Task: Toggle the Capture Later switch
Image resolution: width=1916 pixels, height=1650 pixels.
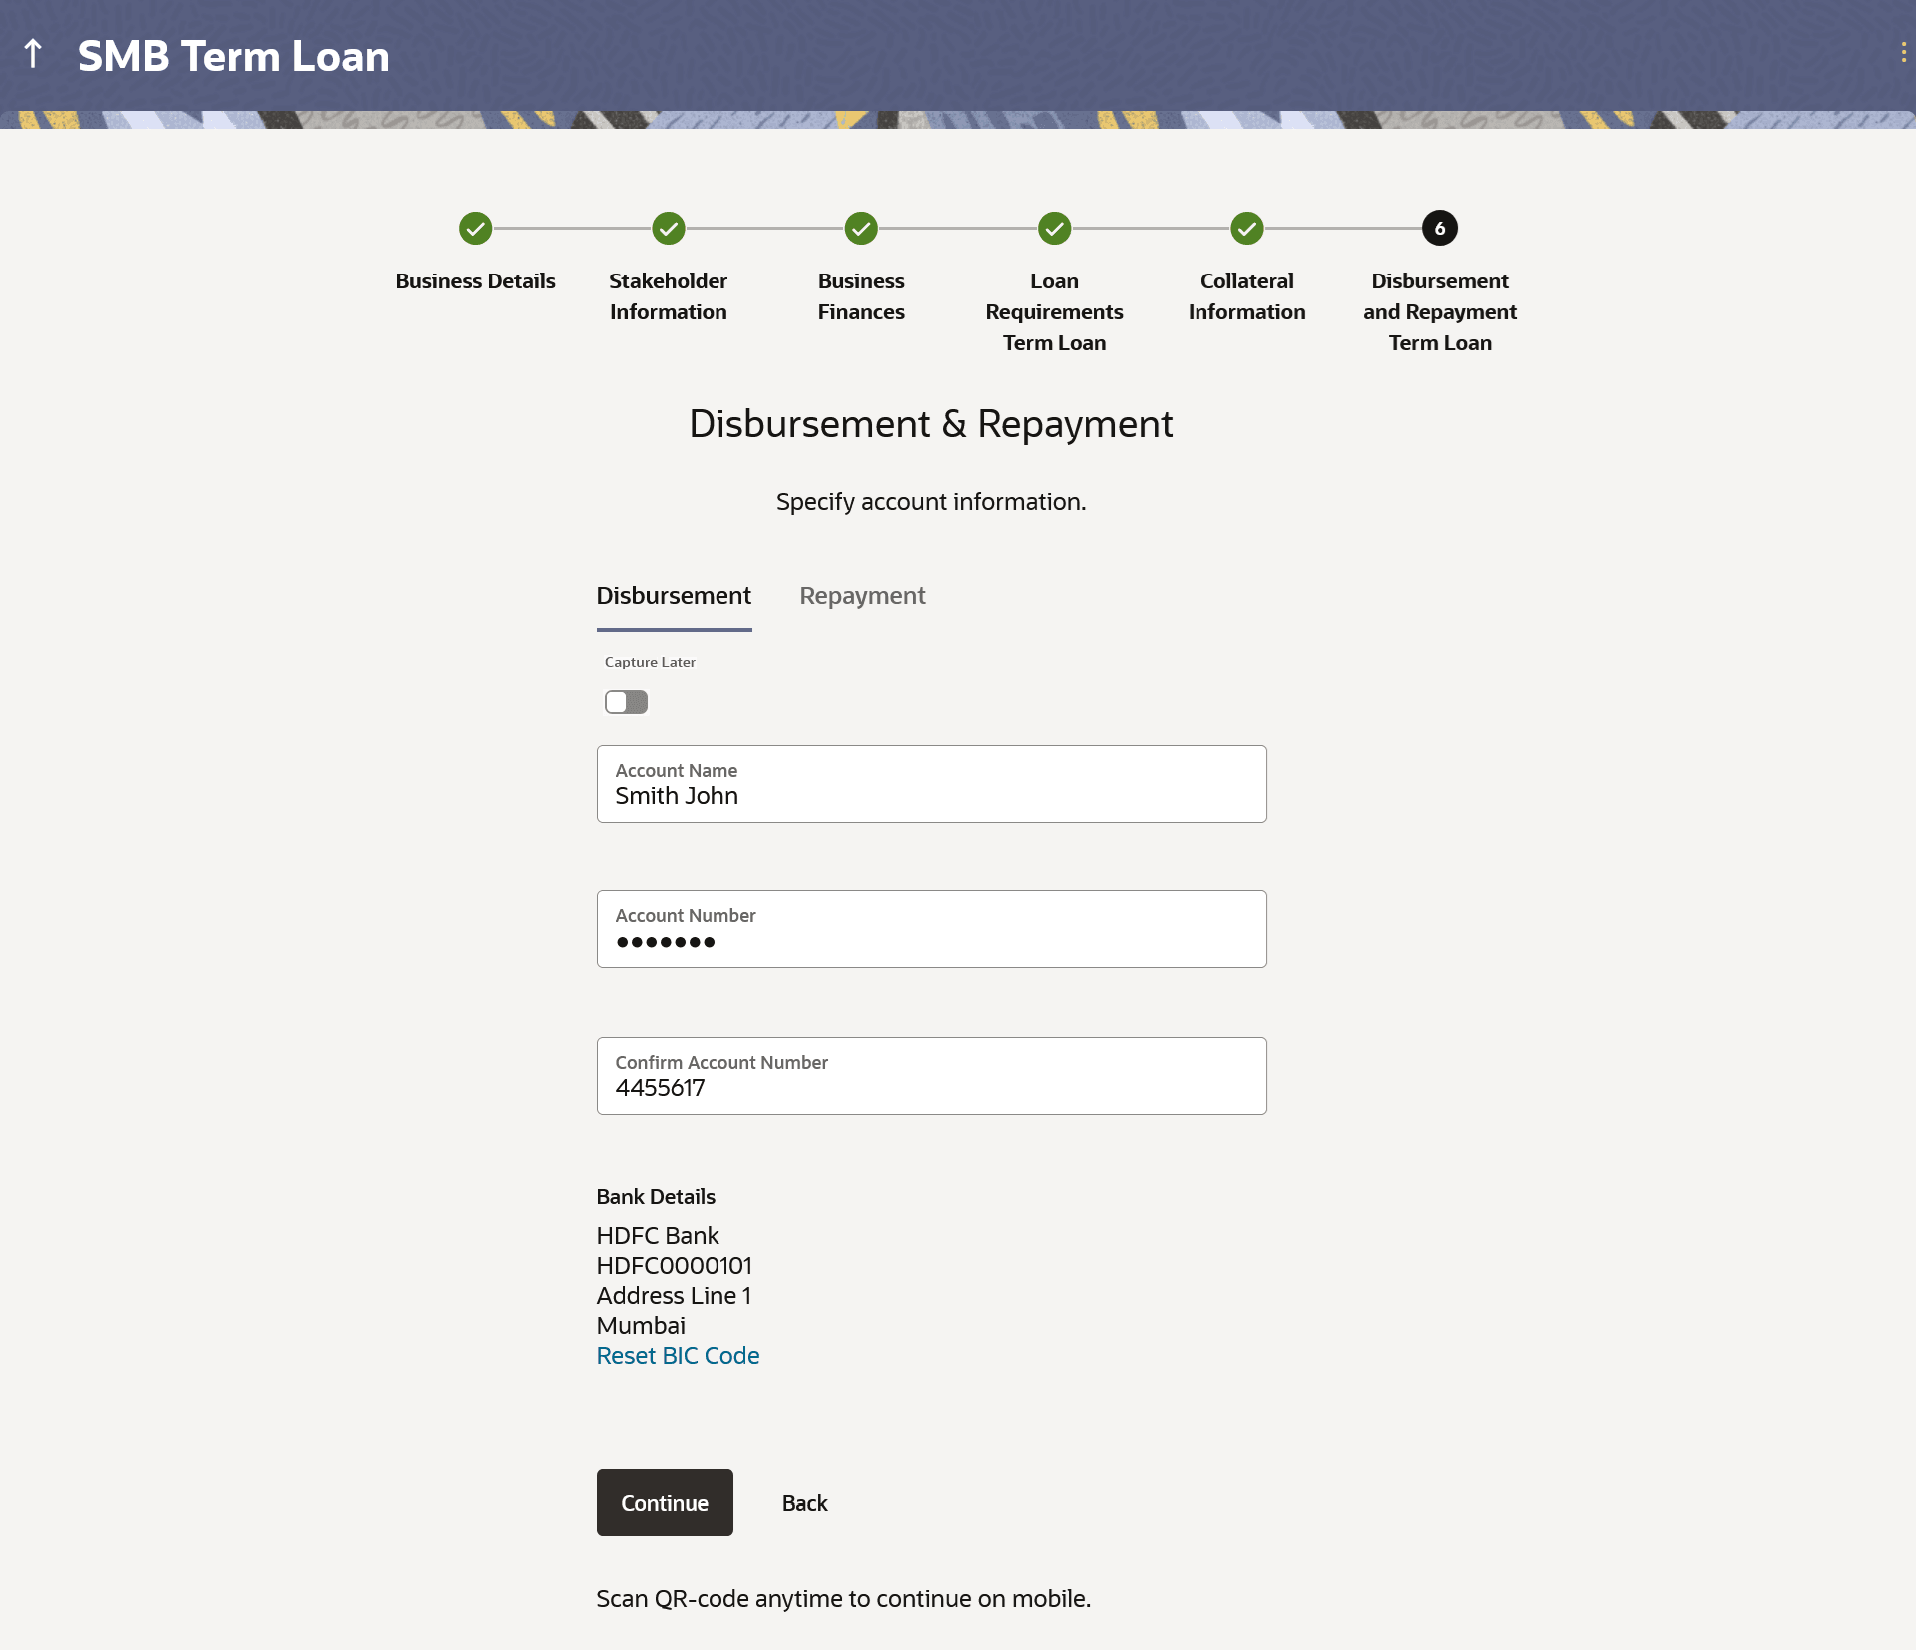Action: tap(626, 702)
